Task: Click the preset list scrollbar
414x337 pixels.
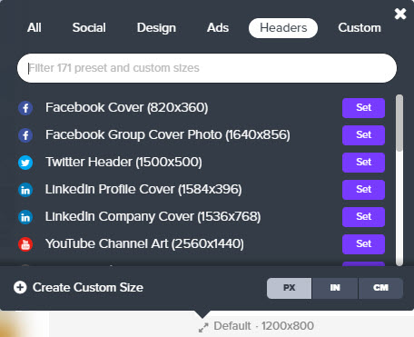Action: click(399, 123)
